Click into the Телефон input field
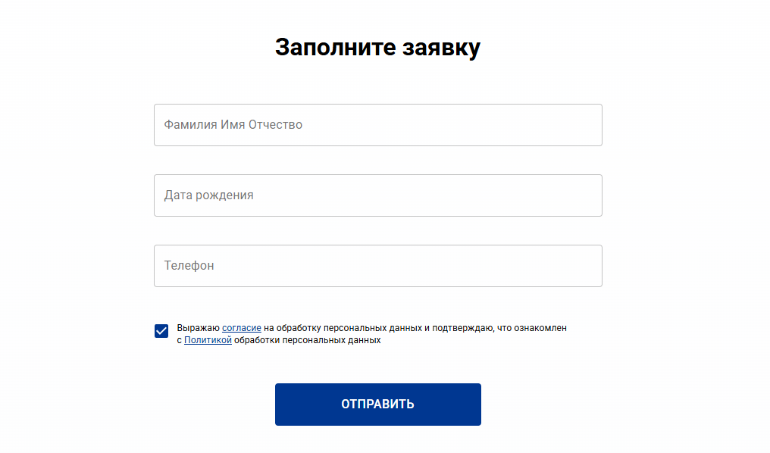Image resolution: width=770 pixels, height=453 pixels. (x=377, y=266)
